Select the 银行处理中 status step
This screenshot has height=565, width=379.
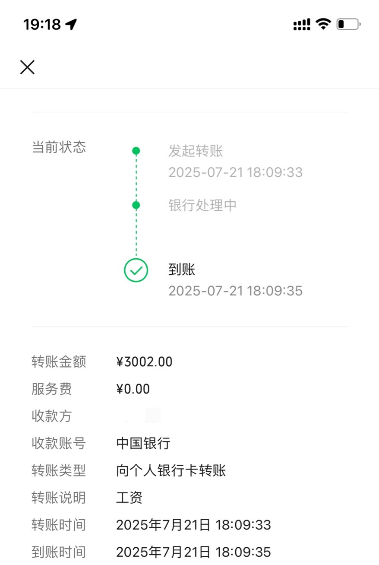(202, 205)
